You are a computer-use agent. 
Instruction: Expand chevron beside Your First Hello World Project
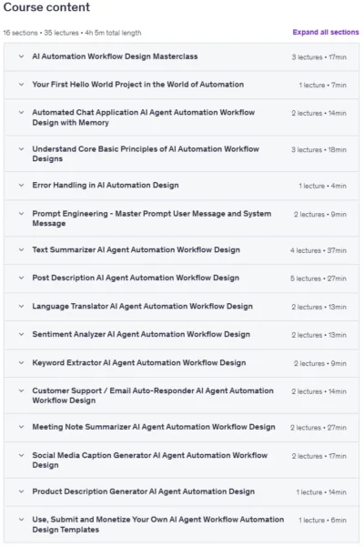[x=21, y=85]
